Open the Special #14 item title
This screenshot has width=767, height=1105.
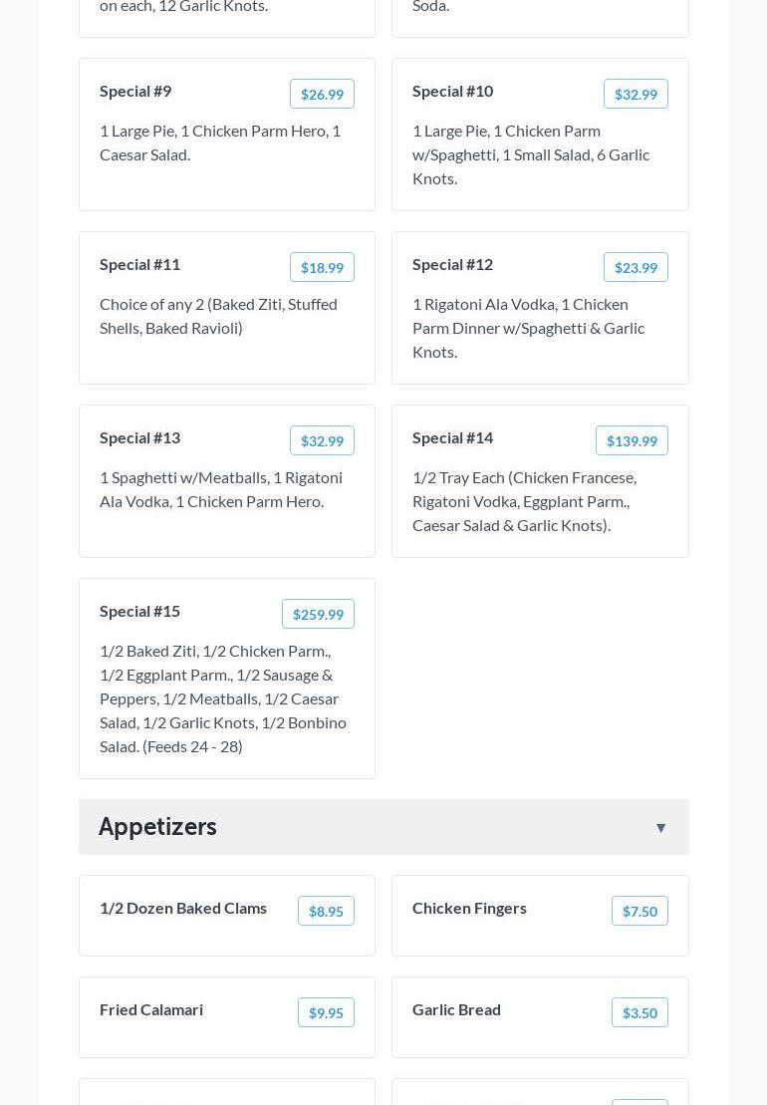(452, 437)
